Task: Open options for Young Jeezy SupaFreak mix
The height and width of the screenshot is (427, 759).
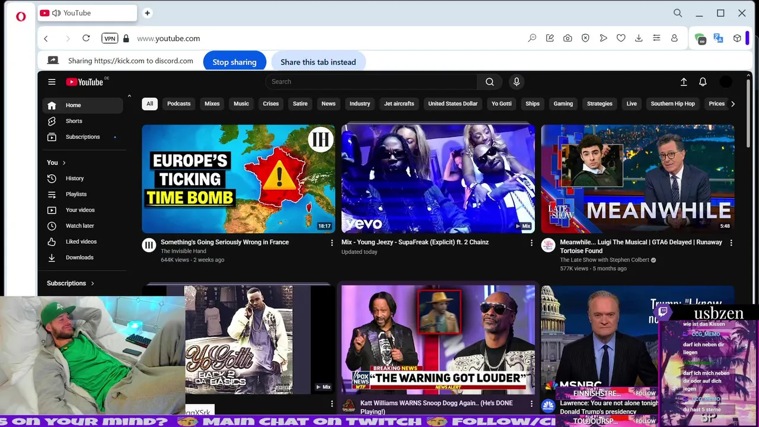Action: coord(531,243)
